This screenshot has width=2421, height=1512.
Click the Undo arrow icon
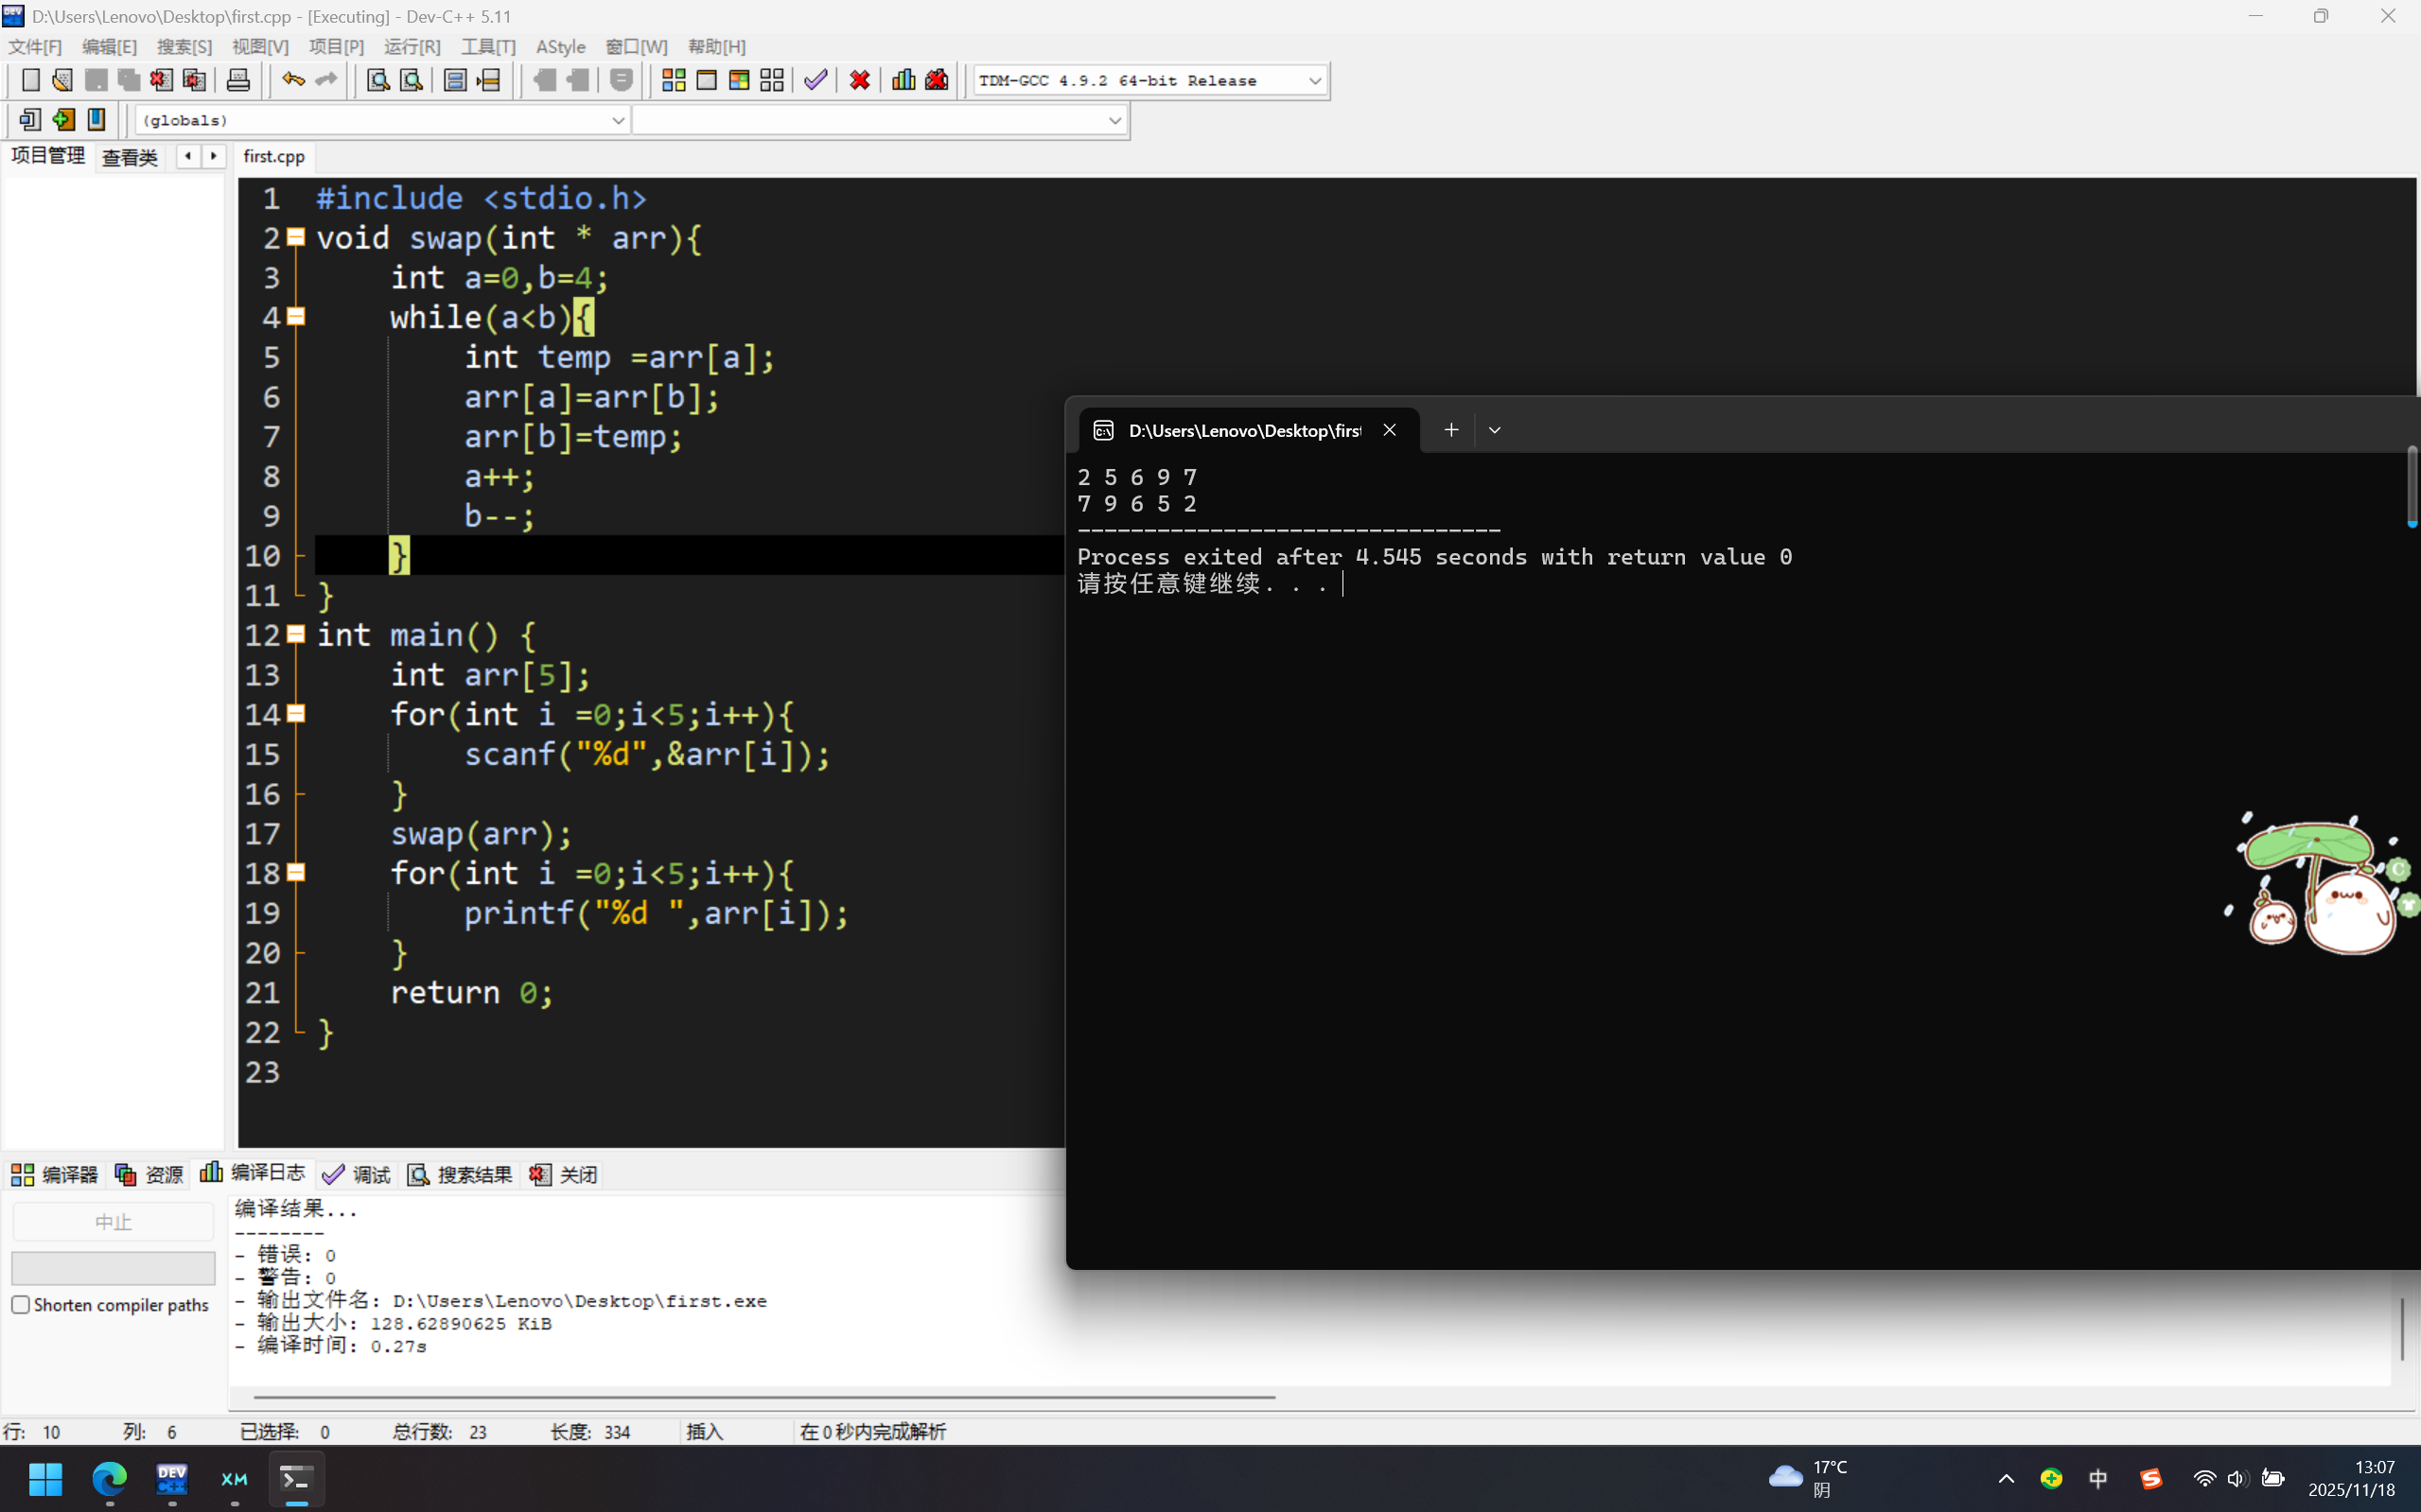(292, 80)
